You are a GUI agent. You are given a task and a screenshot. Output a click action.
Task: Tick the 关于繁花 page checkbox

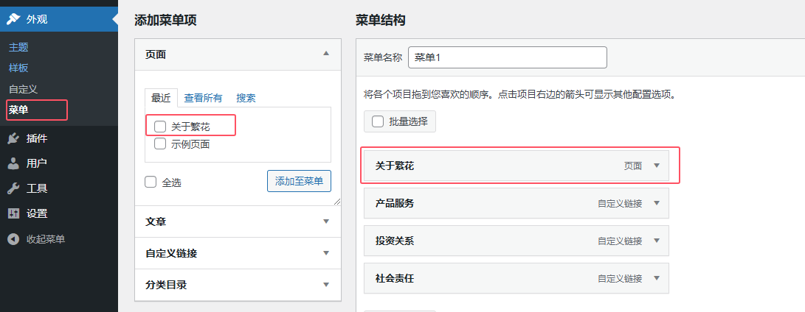[x=160, y=126]
